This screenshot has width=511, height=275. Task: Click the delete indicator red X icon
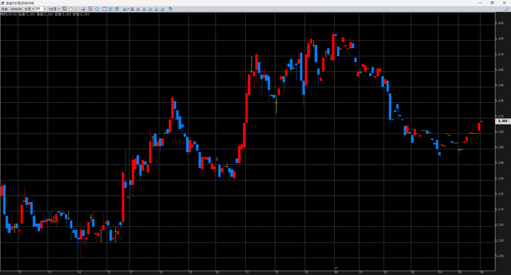(132, 9)
